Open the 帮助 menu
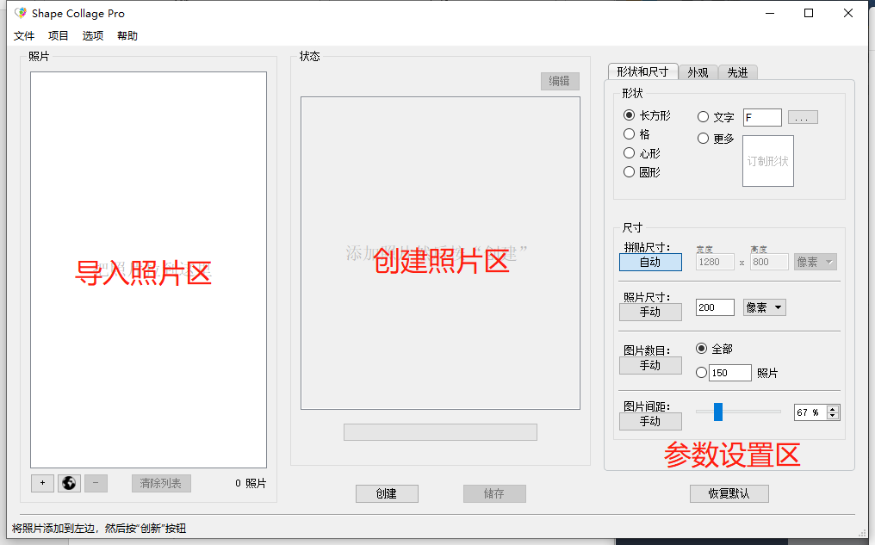The height and width of the screenshot is (545, 875). click(127, 35)
